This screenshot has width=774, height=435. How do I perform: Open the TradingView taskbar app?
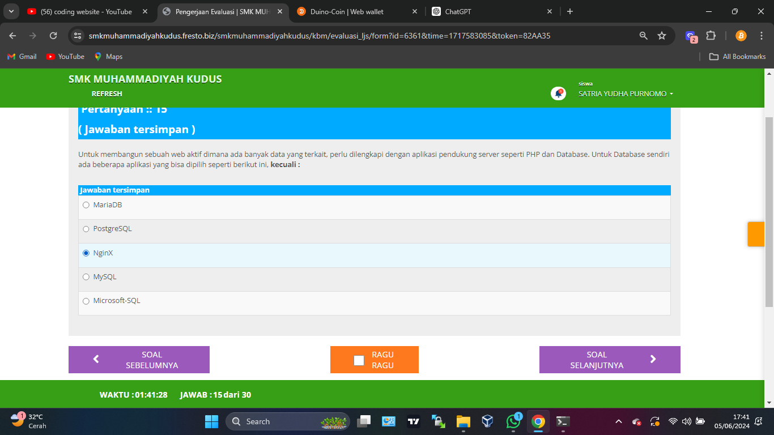click(414, 421)
